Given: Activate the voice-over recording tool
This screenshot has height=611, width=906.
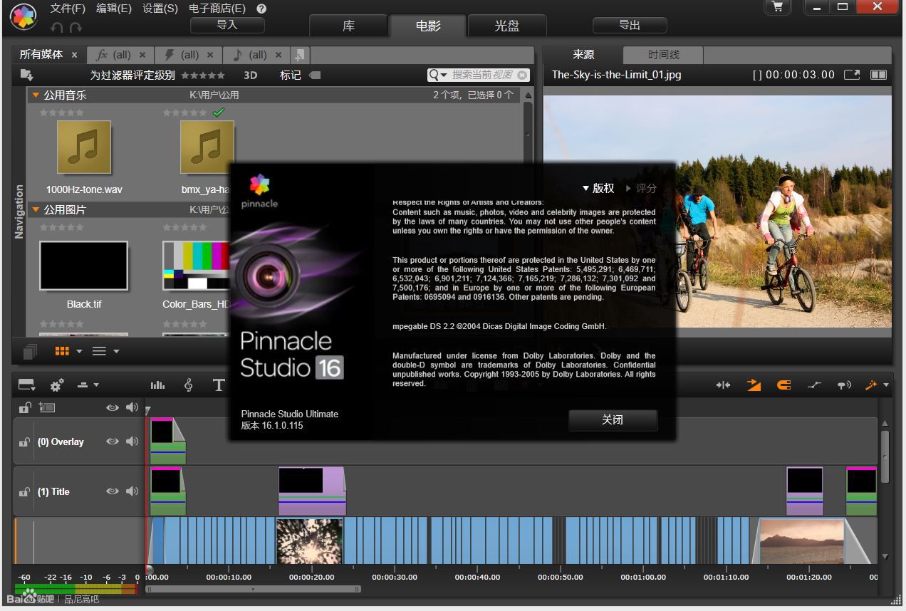Looking at the screenshot, I should coord(845,385).
